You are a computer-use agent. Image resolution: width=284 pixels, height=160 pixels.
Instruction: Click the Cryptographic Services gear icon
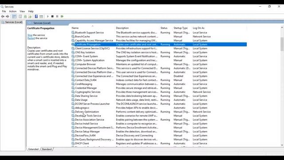73,92
